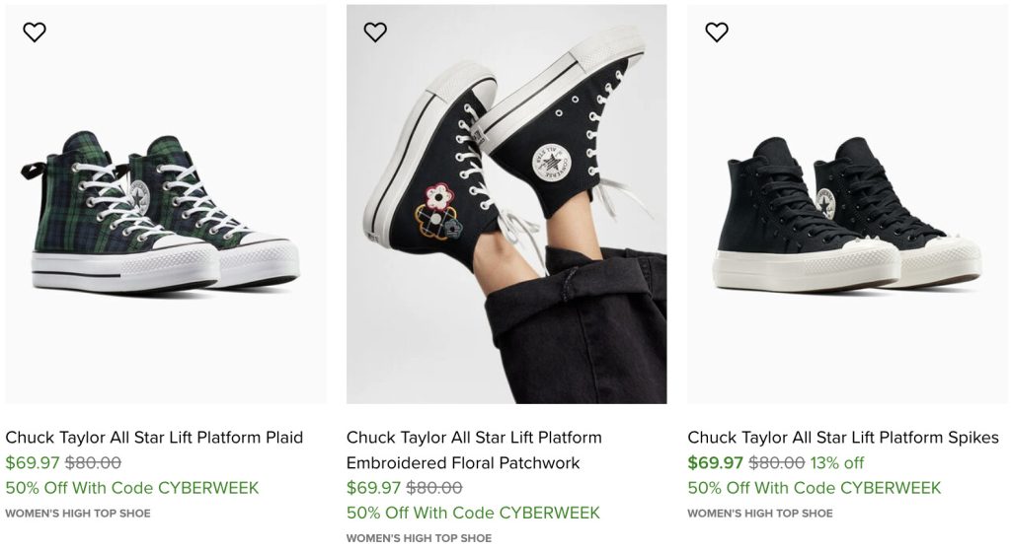The height and width of the screenshot is (551, 1011).
Task: Open the green plaid high top product image
Action: point(165,207)
